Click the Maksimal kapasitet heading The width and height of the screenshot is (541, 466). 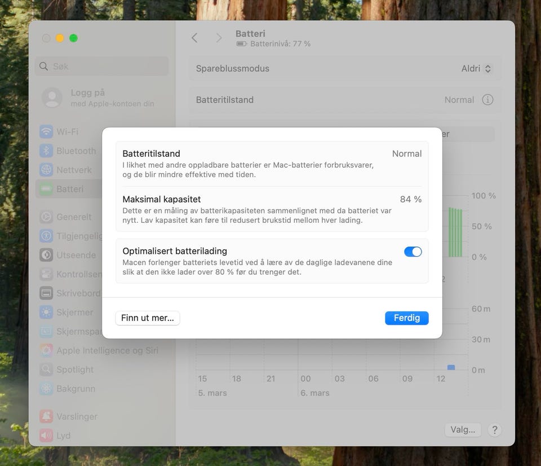click(x=162, y=199)
